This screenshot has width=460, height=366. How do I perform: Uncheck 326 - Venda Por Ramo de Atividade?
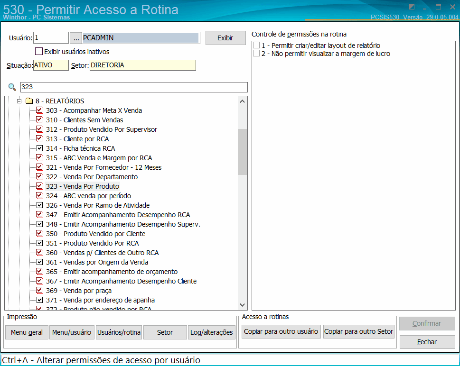click(x=39, y=205)
